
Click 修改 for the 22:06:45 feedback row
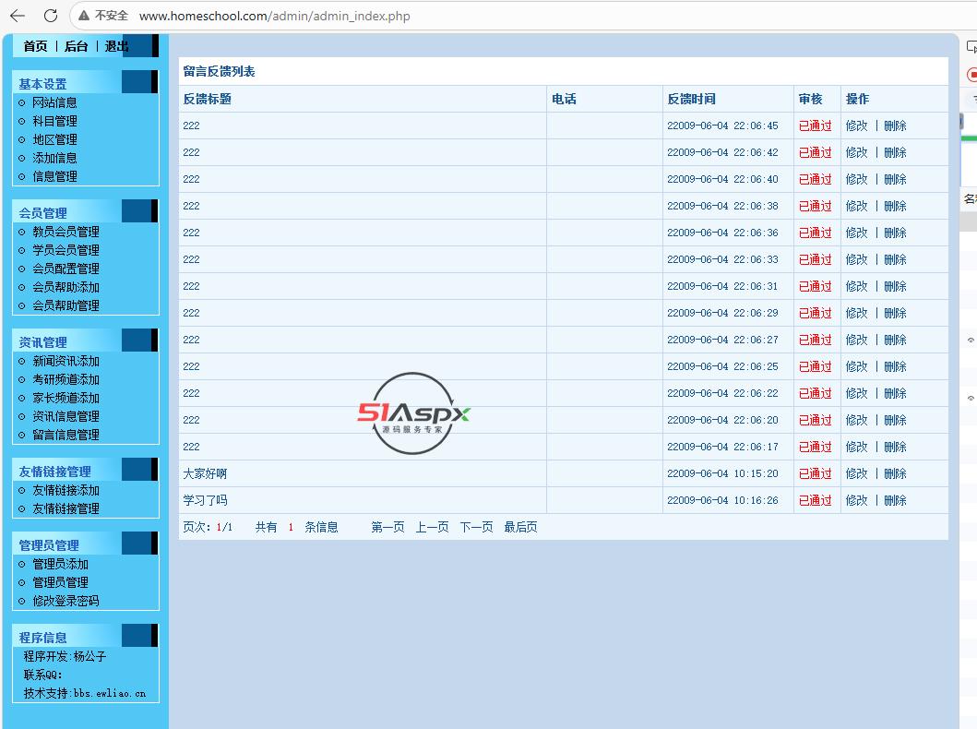(857, 125)
